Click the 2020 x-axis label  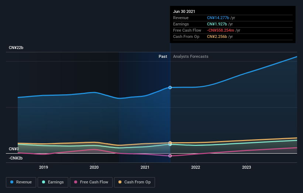coord(94,167)
